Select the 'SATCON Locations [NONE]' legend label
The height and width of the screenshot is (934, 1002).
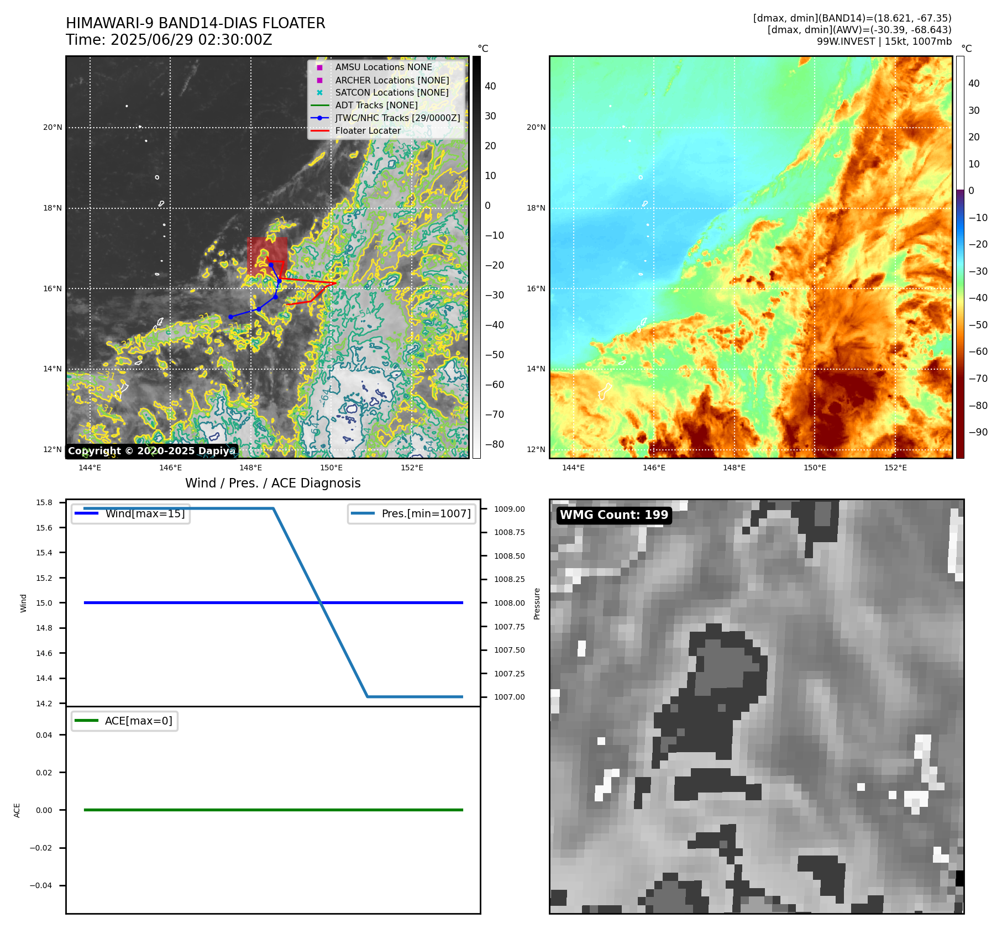(x=392, y=92)
